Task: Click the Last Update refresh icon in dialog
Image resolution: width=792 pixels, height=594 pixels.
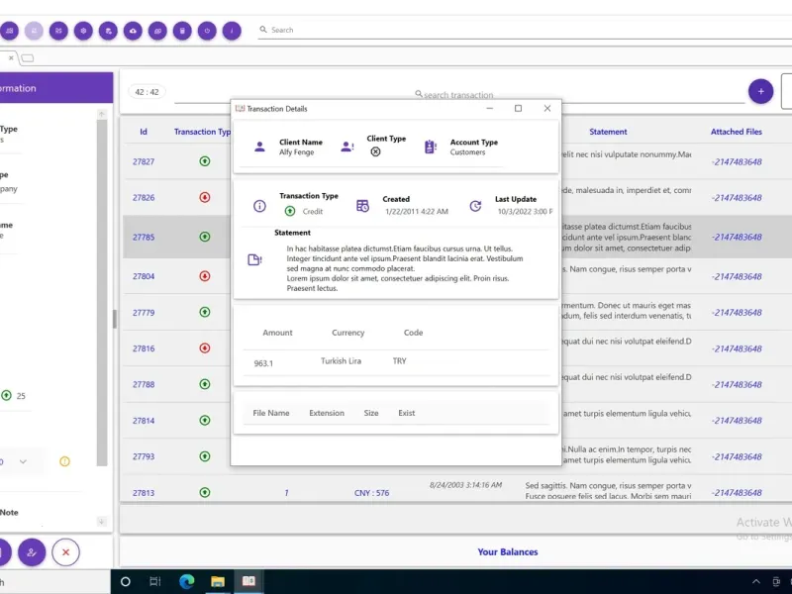Action: pos(475,206)
